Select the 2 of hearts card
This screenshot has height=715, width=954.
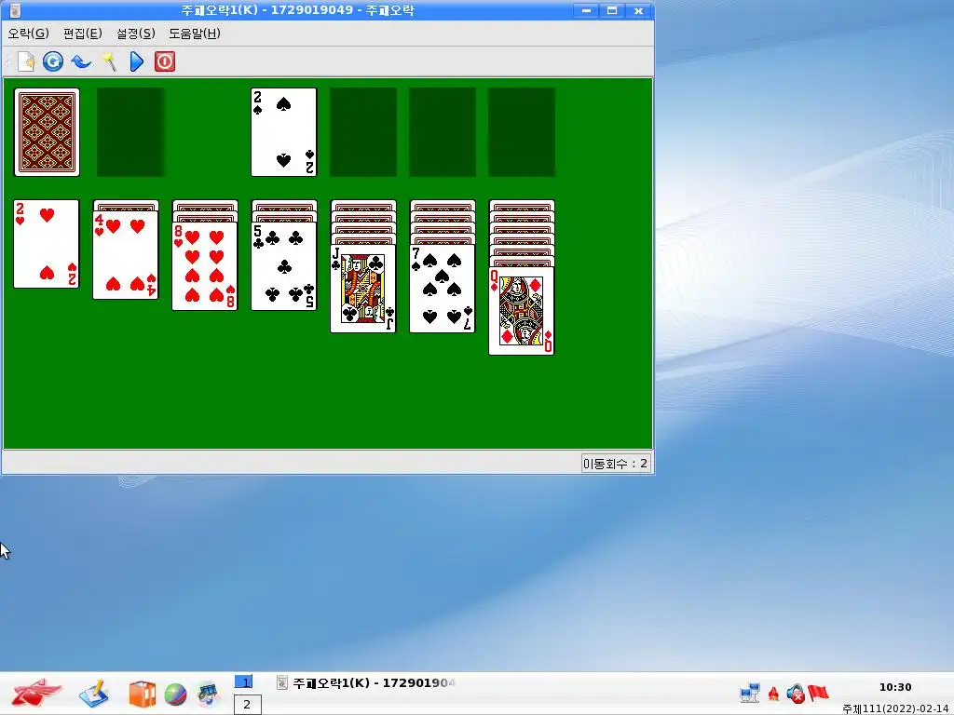click(47, 244)
